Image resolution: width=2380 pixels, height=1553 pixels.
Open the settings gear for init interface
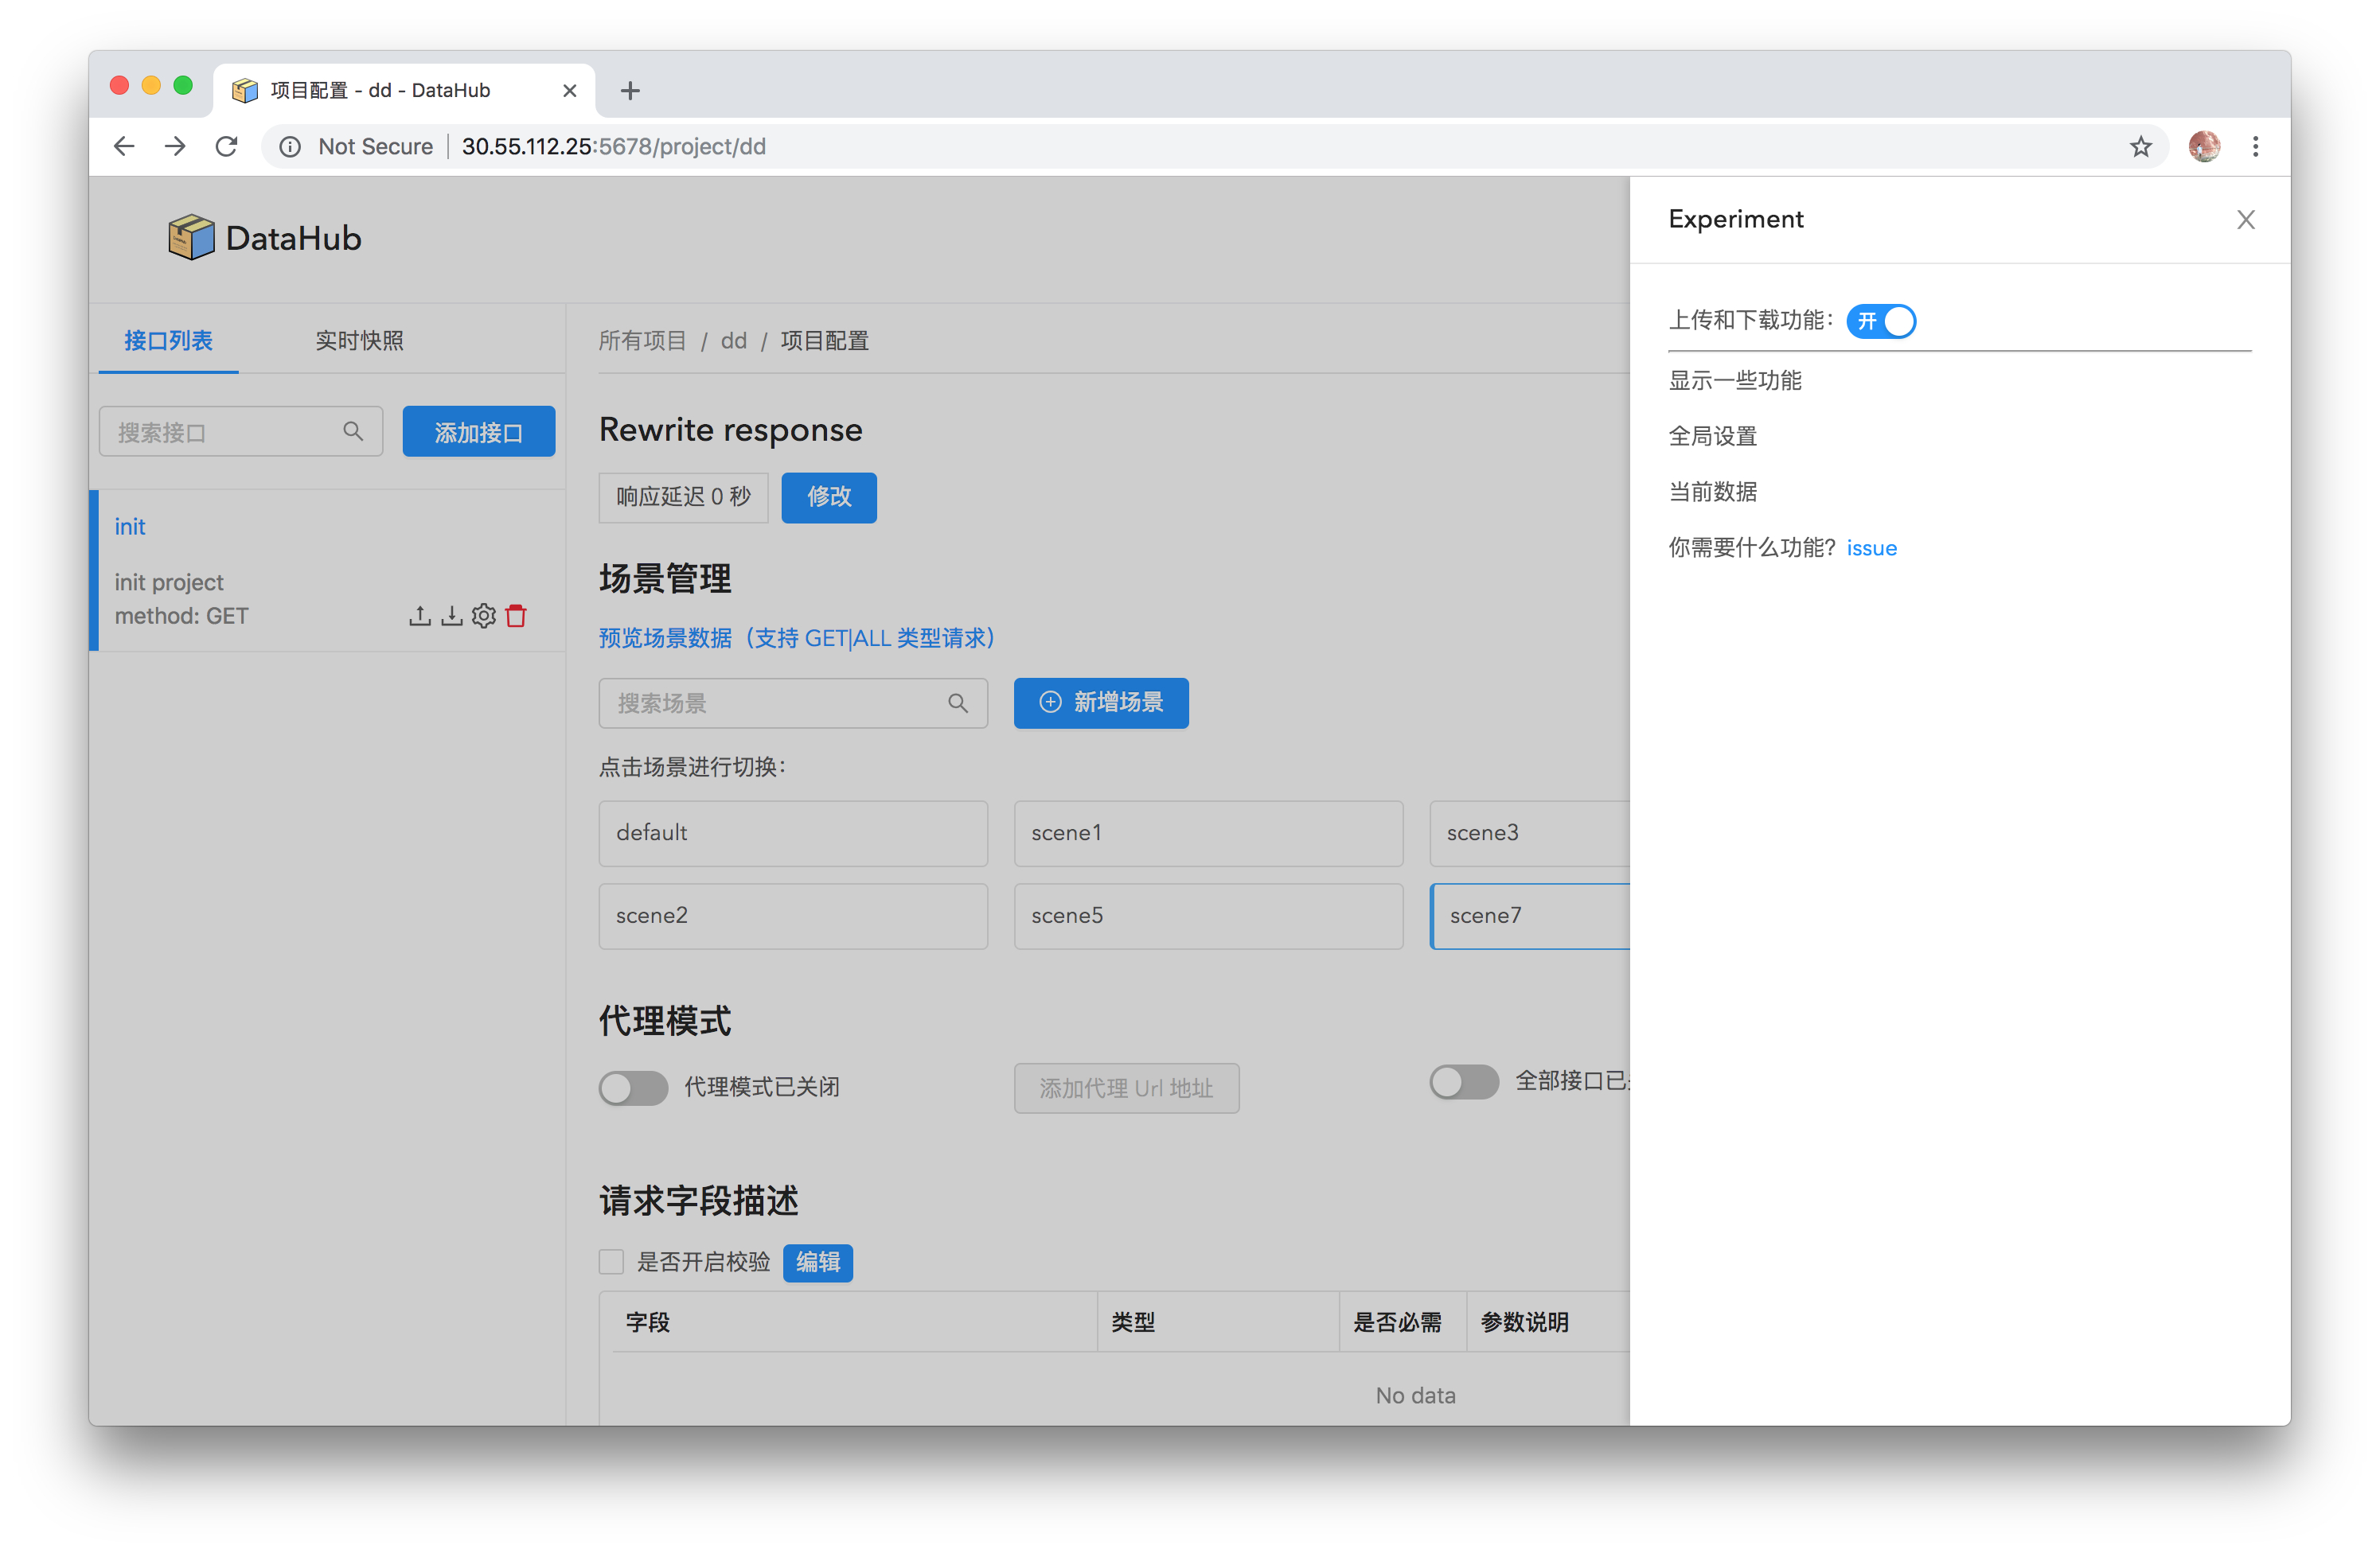[x=484, y=616]
